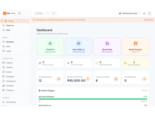Click the Dashboard heading
The width and height of the screenshot is (155, 116).
(44, 30)
